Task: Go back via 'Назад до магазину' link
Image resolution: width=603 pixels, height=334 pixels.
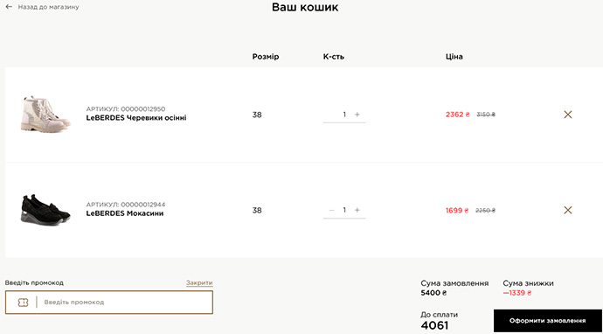Action: (48, 7)
